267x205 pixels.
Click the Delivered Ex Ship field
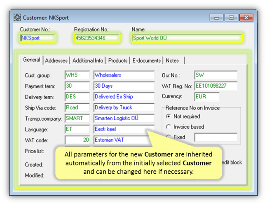pos(124,97)
